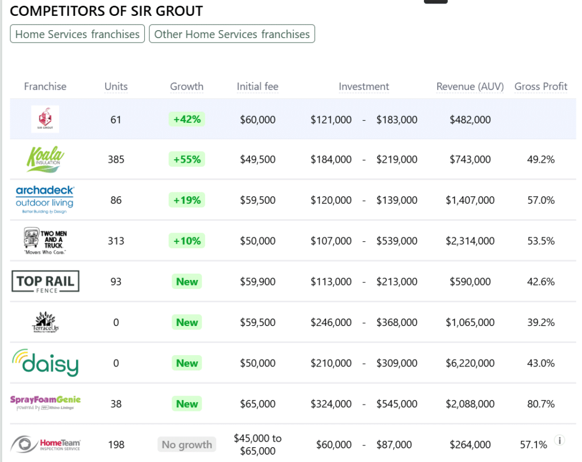The image size is (582, 462).
Task: Click the info icon beside 57.1%
Action: coord(559,440)
